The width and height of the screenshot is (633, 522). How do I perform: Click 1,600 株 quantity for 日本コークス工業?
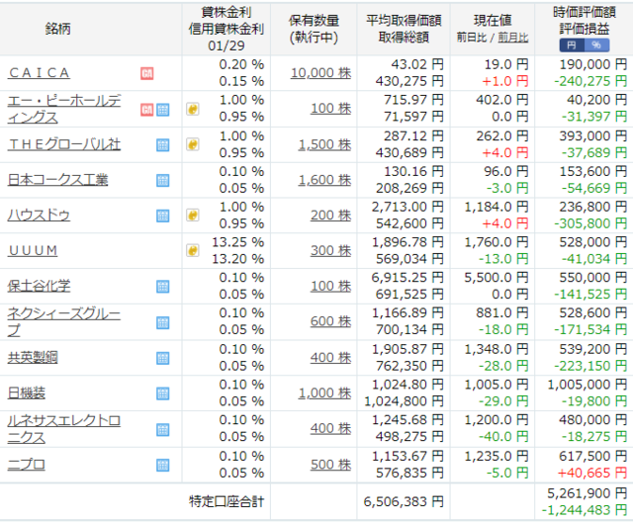tap(324, 180)
